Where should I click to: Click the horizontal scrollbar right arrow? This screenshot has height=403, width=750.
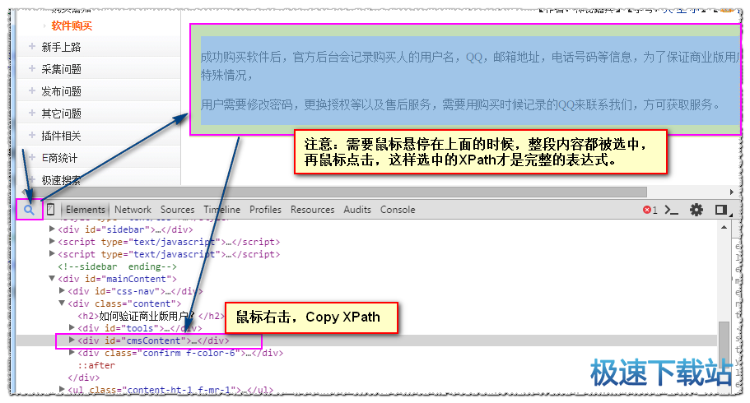click(731, 192)
